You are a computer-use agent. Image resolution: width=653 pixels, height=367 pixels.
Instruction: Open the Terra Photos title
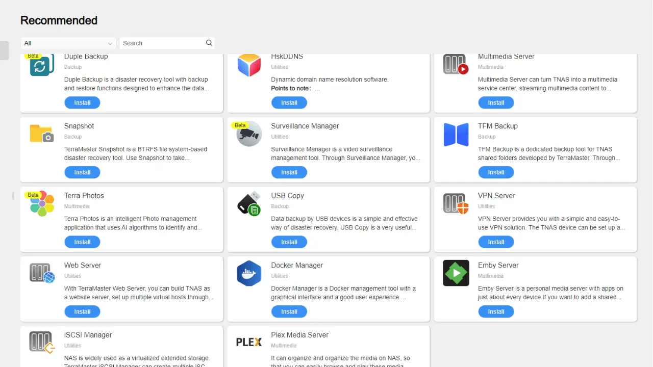point(84,196)
